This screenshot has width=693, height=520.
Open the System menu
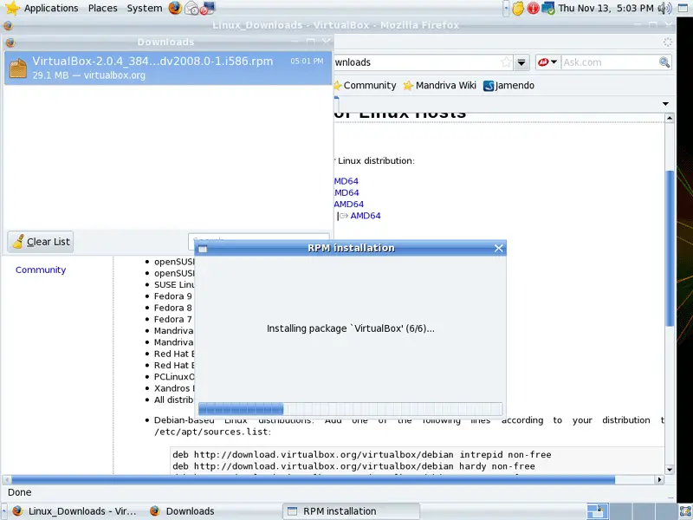tap(145, 8)
